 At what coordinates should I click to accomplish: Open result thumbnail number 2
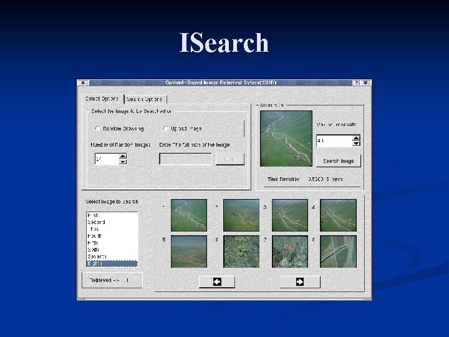[x=241, y=215]
